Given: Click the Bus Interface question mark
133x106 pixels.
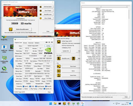Looking at the screenshot, I should (52, 61).
